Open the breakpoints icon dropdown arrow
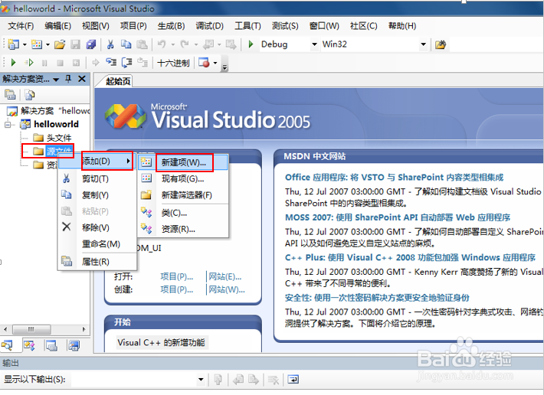The height and width of the screenshot is (395, 544). [215, 63]
